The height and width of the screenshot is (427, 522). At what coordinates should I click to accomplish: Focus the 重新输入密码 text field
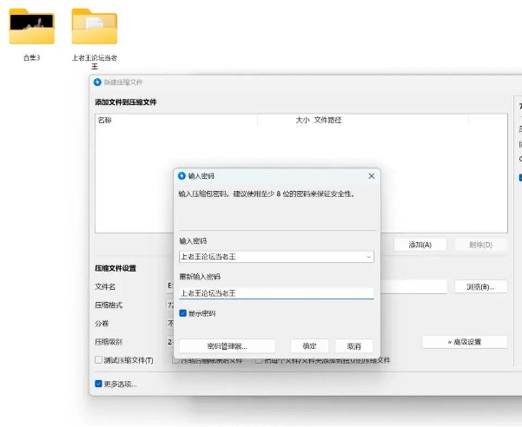276,293
